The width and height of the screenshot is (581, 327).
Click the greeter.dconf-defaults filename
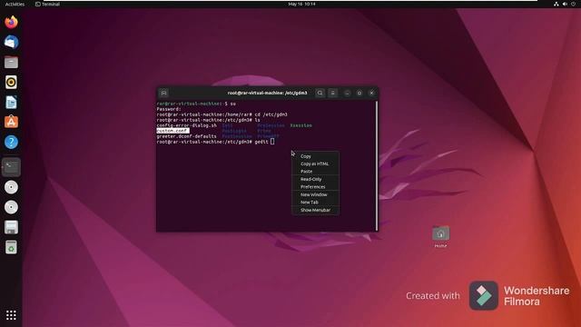coord(186,136)
